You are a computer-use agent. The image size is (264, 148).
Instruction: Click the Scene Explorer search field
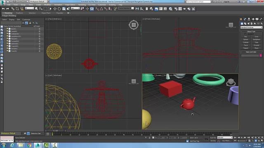point(11,23)
